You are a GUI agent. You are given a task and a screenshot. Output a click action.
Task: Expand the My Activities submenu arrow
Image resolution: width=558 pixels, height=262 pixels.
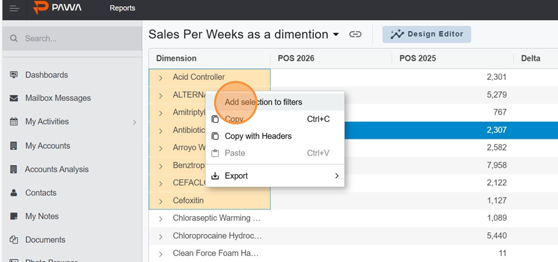pos(135,122)
